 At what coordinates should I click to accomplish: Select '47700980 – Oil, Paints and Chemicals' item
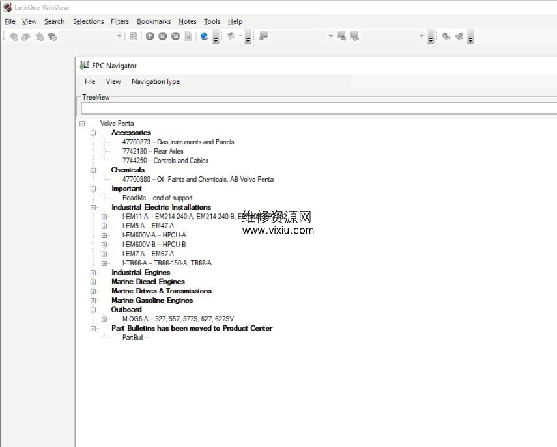coord(198,179)
